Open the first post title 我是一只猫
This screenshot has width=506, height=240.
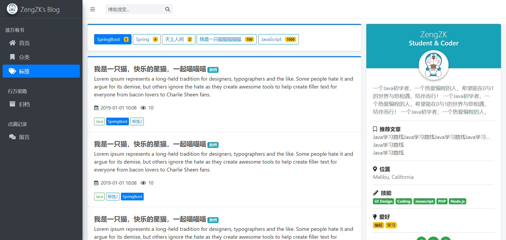[150, 69]
